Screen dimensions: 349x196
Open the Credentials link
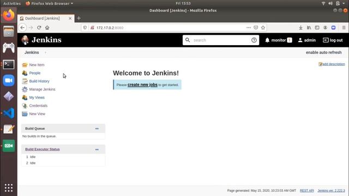point(38,106)
